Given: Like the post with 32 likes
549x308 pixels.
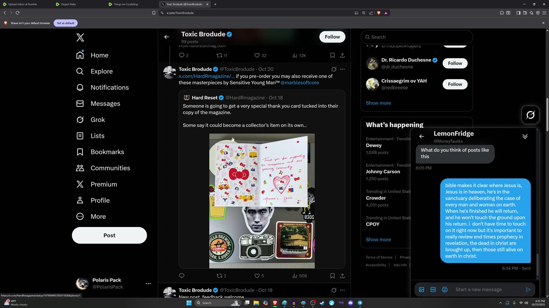Looking at the screenshot, I should click(260, 55).
